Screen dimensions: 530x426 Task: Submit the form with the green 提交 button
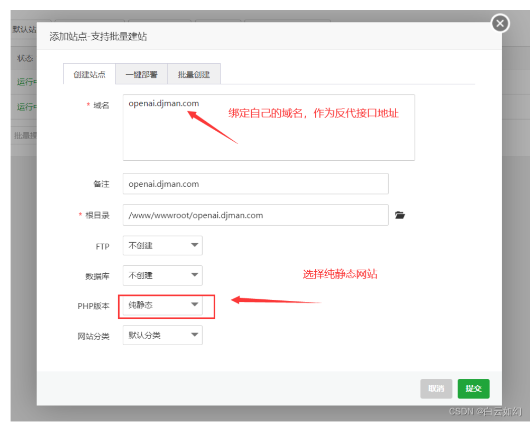click(x=473, y=388)
